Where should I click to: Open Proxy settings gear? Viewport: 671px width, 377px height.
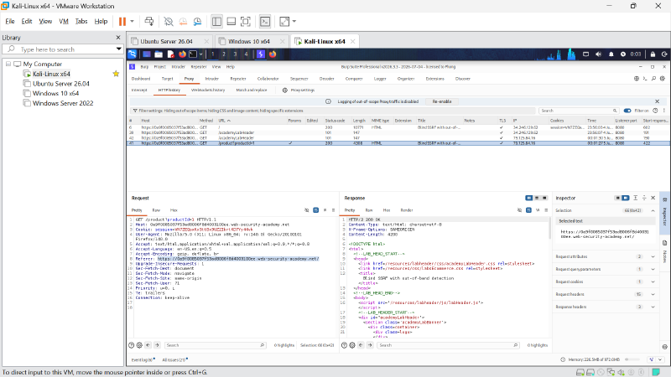tap(285, 90)
